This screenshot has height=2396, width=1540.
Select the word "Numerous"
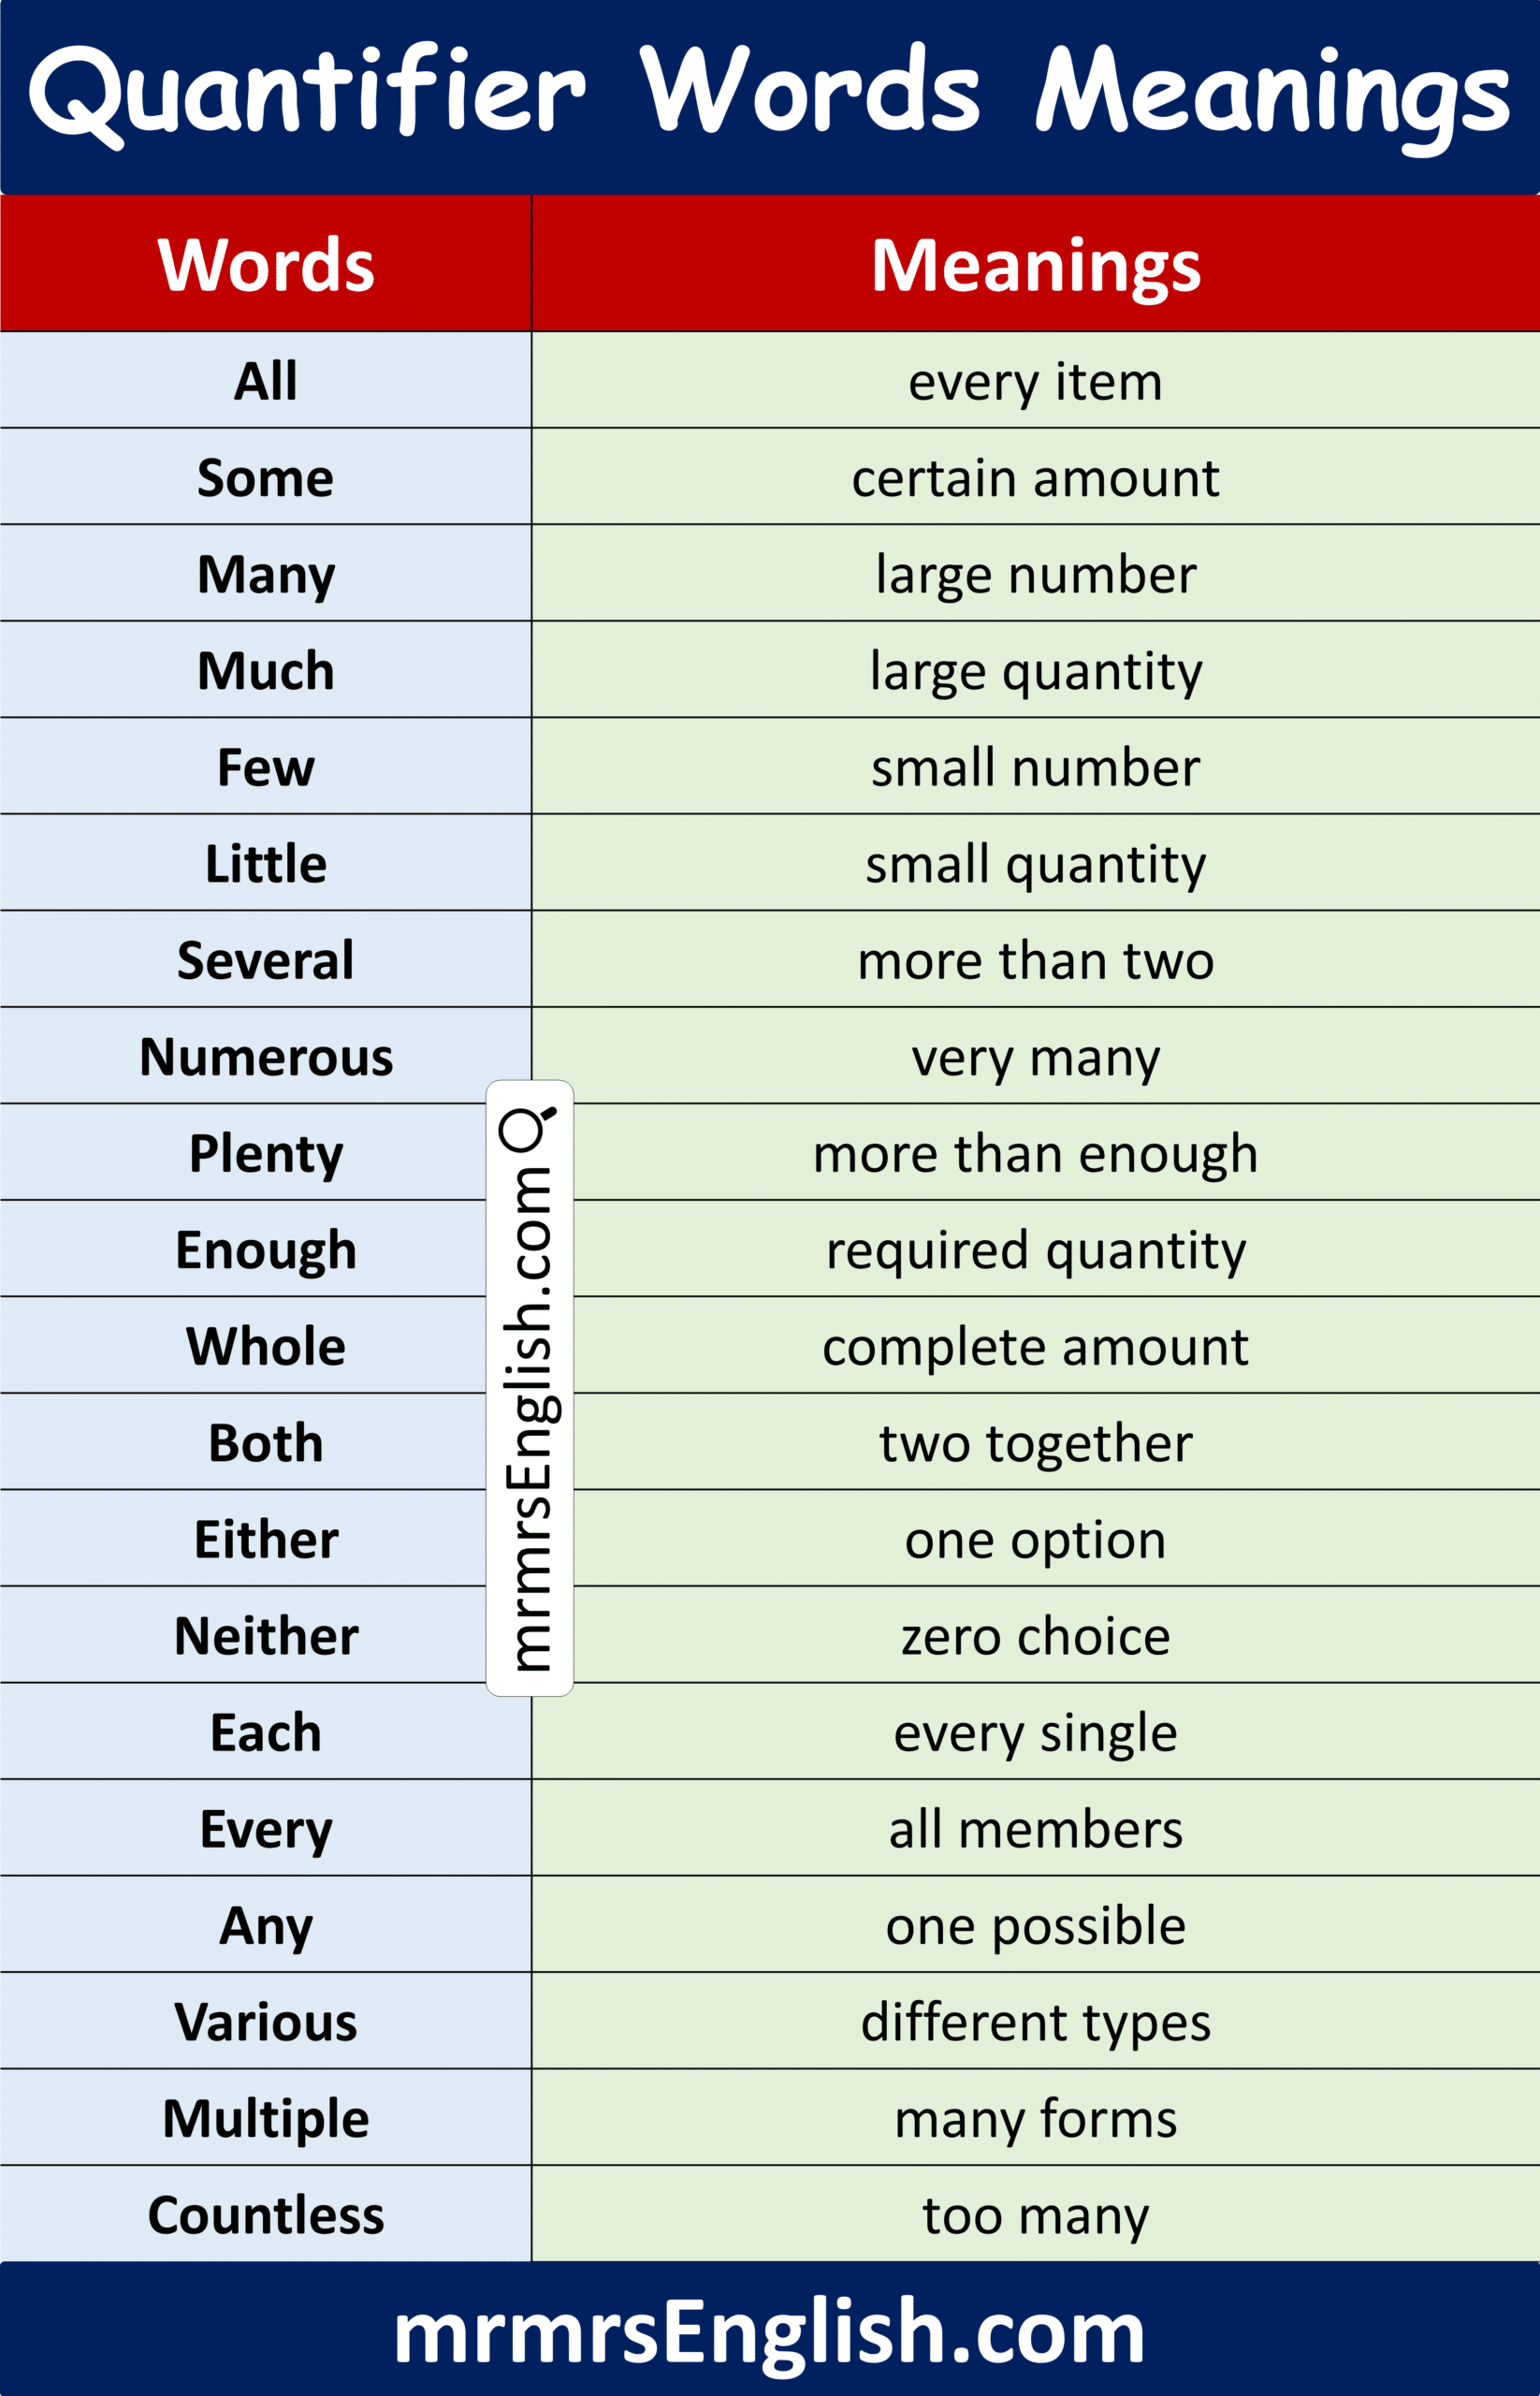266,1058
